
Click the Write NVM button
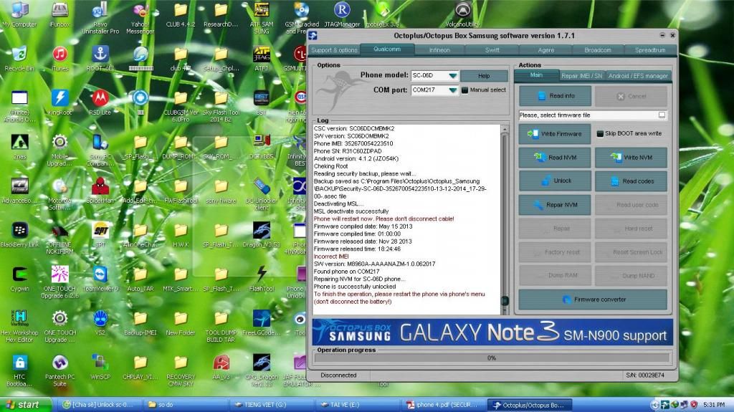[631, 158]
